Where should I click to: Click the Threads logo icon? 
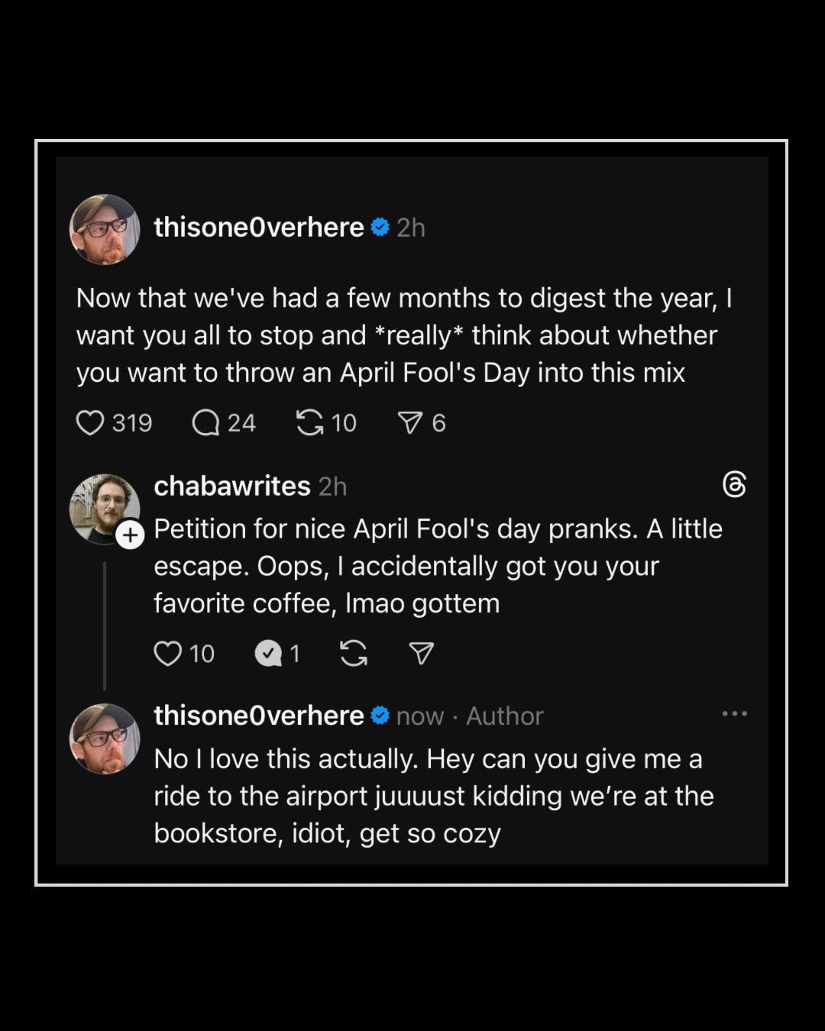pyautogui.click(x=734, y=485)
